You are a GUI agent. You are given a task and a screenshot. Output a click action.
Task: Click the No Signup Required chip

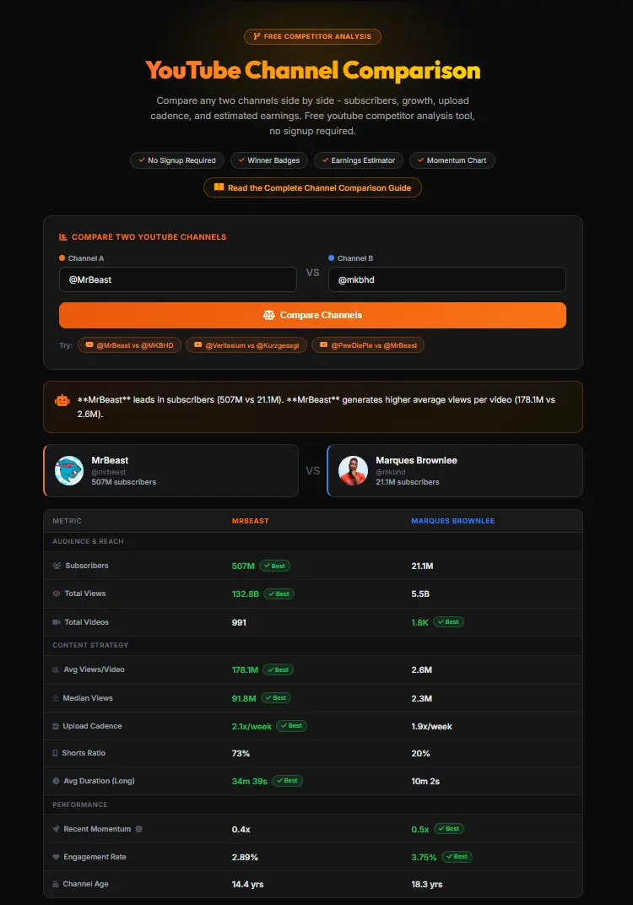pyautogui.click(x=176, y=160)
